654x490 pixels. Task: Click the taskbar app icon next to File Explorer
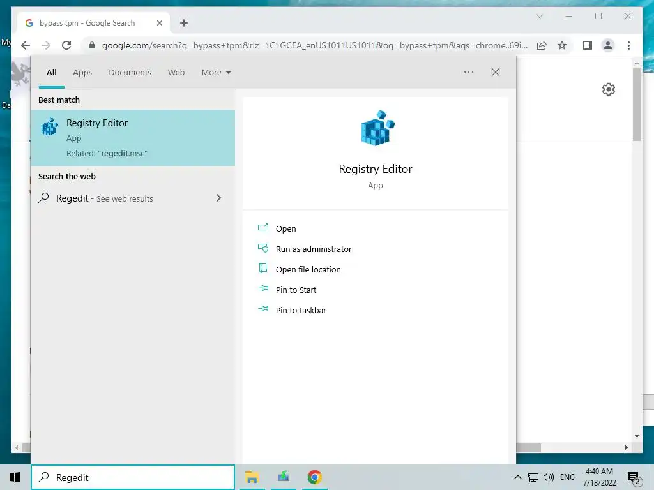point(284,476)
